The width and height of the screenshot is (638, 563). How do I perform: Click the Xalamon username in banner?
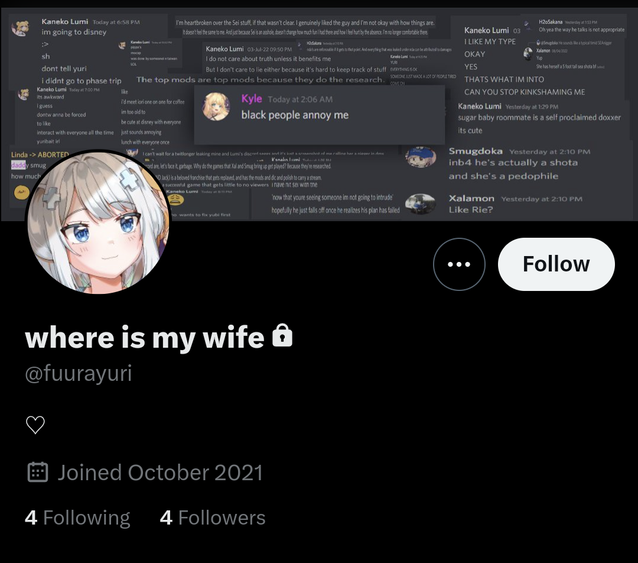pyautogui.click(x=471, y=198)
